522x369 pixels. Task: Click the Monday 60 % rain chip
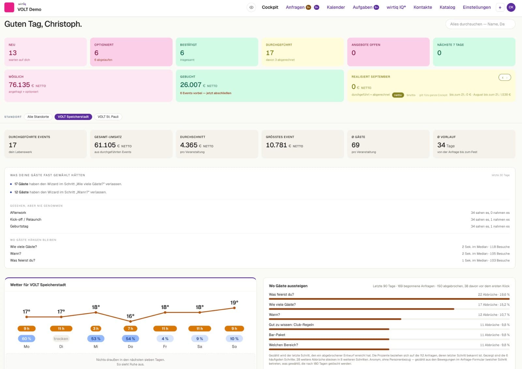click(x=26, y=339)
